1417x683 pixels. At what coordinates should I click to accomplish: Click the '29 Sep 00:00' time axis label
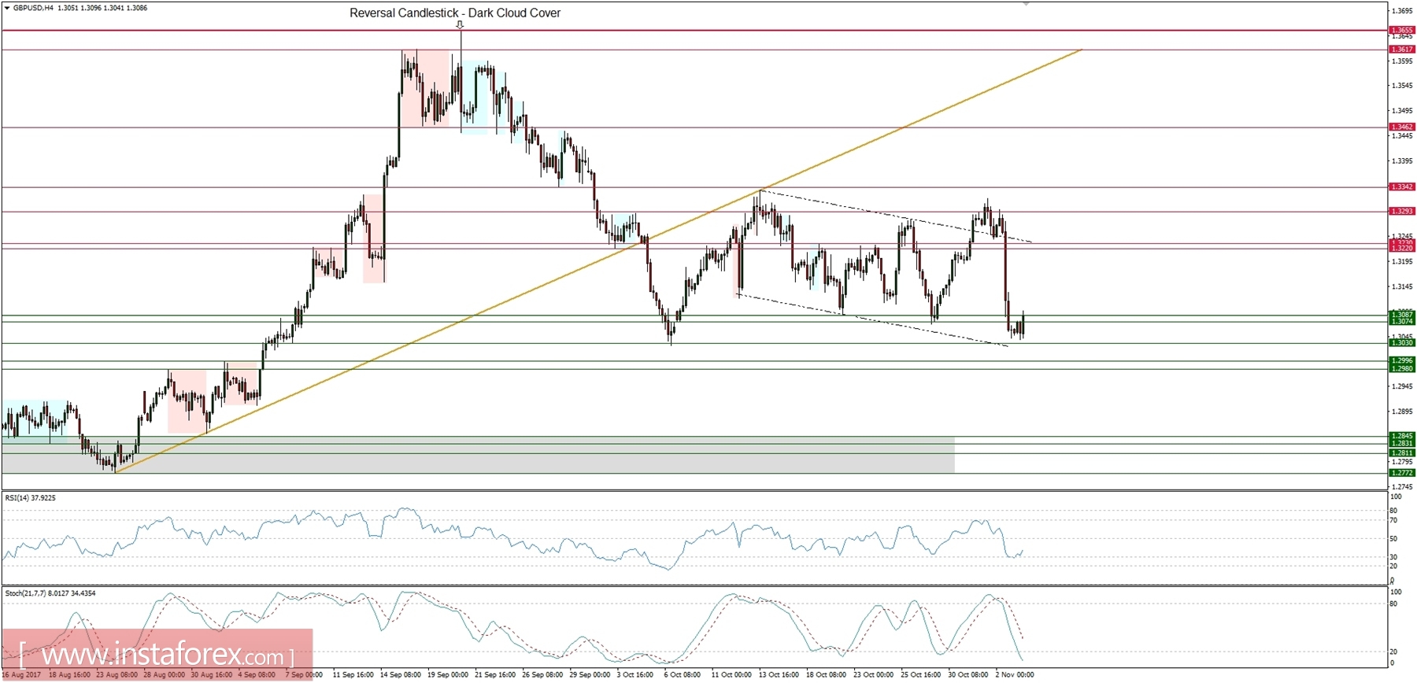590,674
